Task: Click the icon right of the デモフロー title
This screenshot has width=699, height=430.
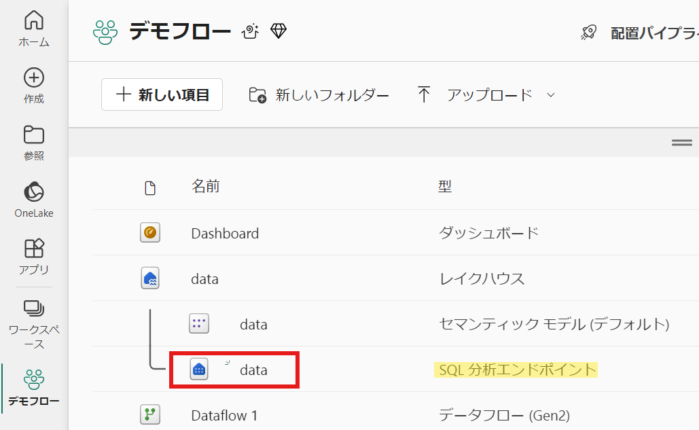Action: pyautogui.click(x=251, y=32)
